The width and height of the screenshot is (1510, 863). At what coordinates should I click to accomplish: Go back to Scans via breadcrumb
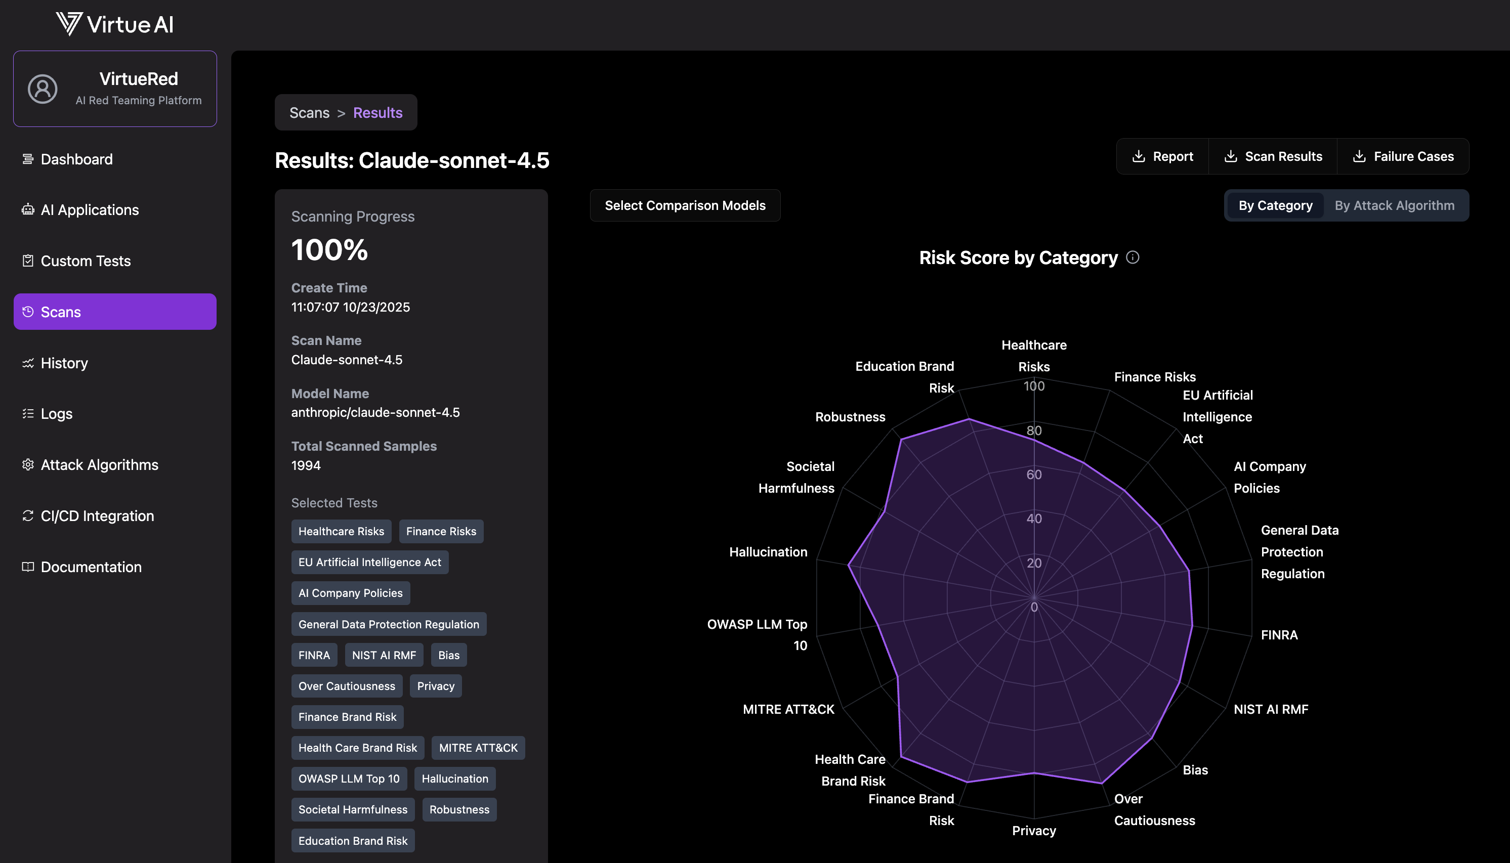coord(309,113)
